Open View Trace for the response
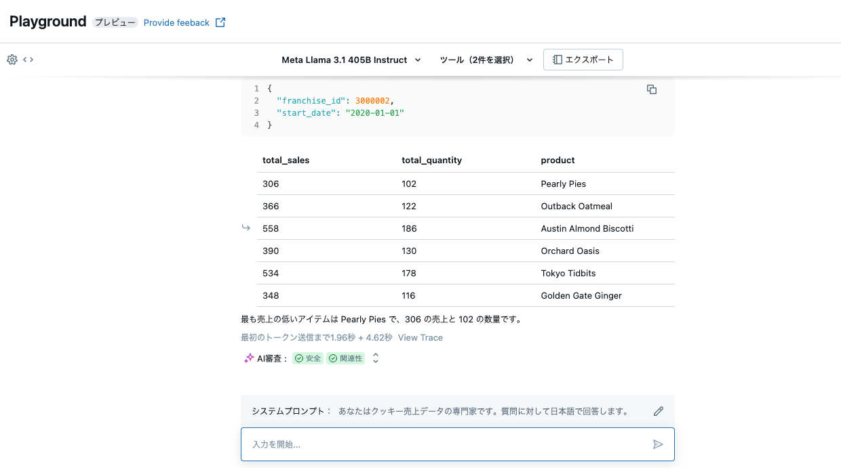 [420, 337]
